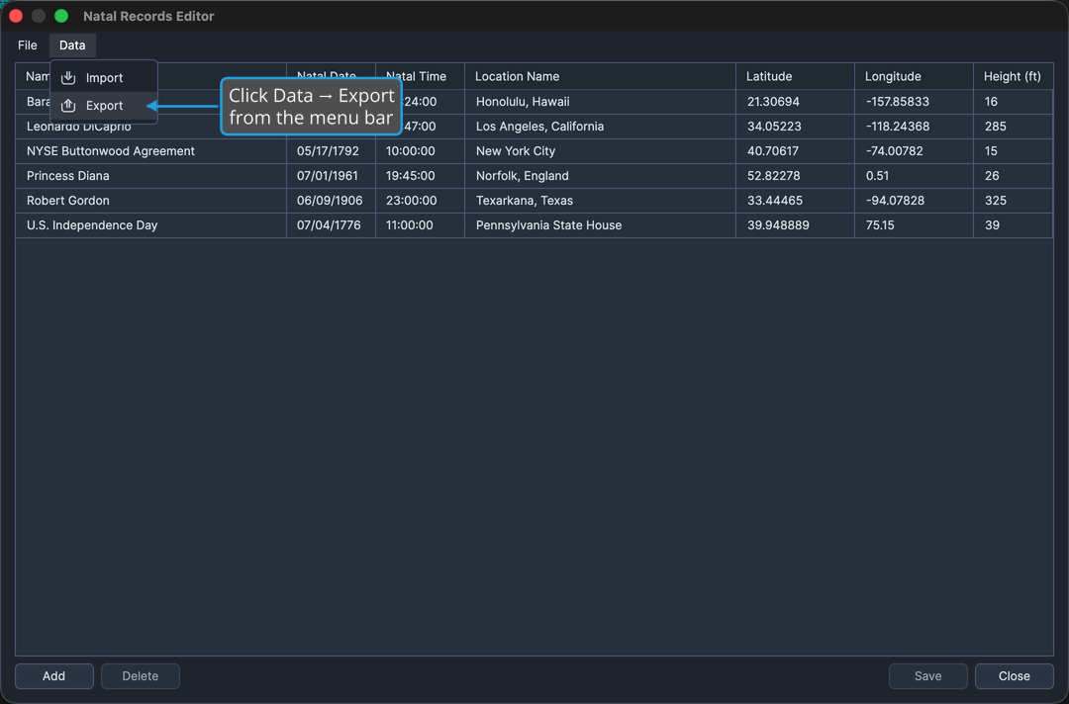Click the Texarkana, Texas location cell
Viewport: 1069px width, 704px height.
pos(600,200)
